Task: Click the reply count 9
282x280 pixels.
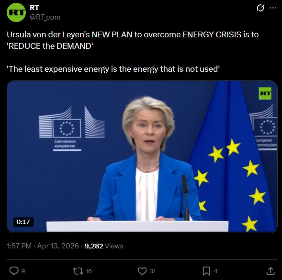Action: 23,271
